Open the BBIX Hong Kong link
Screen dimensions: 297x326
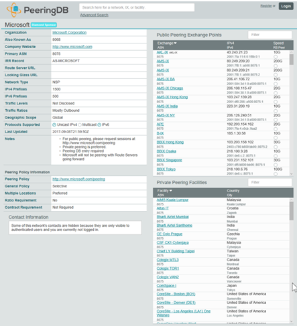[170, 142]
